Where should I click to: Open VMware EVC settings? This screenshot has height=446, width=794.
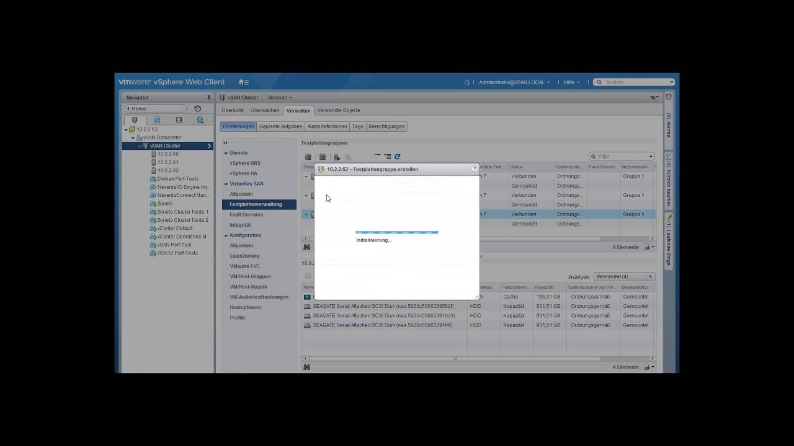pyautogui.click(x=245, y=266)
